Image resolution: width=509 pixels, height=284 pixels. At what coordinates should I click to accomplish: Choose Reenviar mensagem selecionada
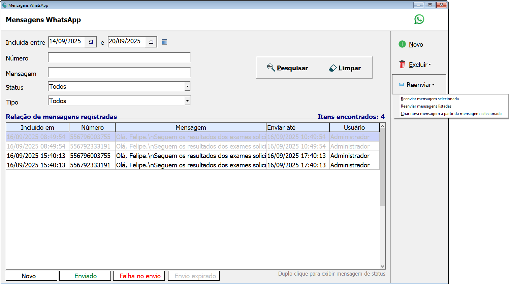[430, 99]
